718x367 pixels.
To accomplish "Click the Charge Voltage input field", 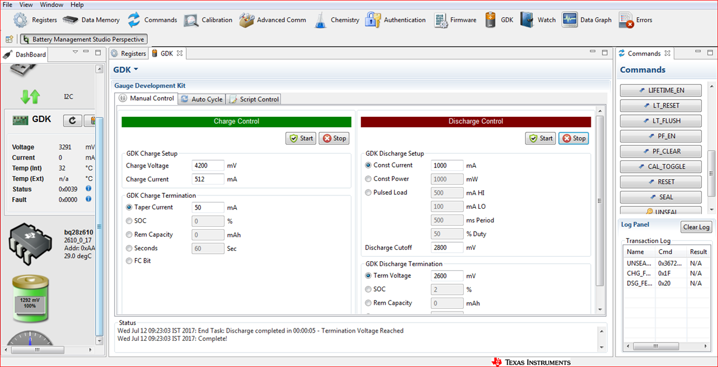I will coord(208,166).
